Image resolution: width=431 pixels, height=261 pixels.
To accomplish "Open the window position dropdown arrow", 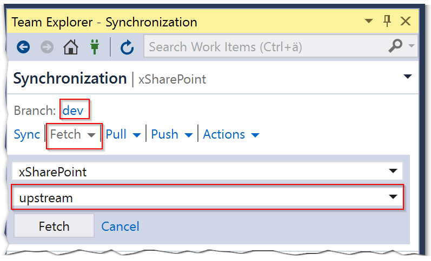I will [x=369, y=22].
